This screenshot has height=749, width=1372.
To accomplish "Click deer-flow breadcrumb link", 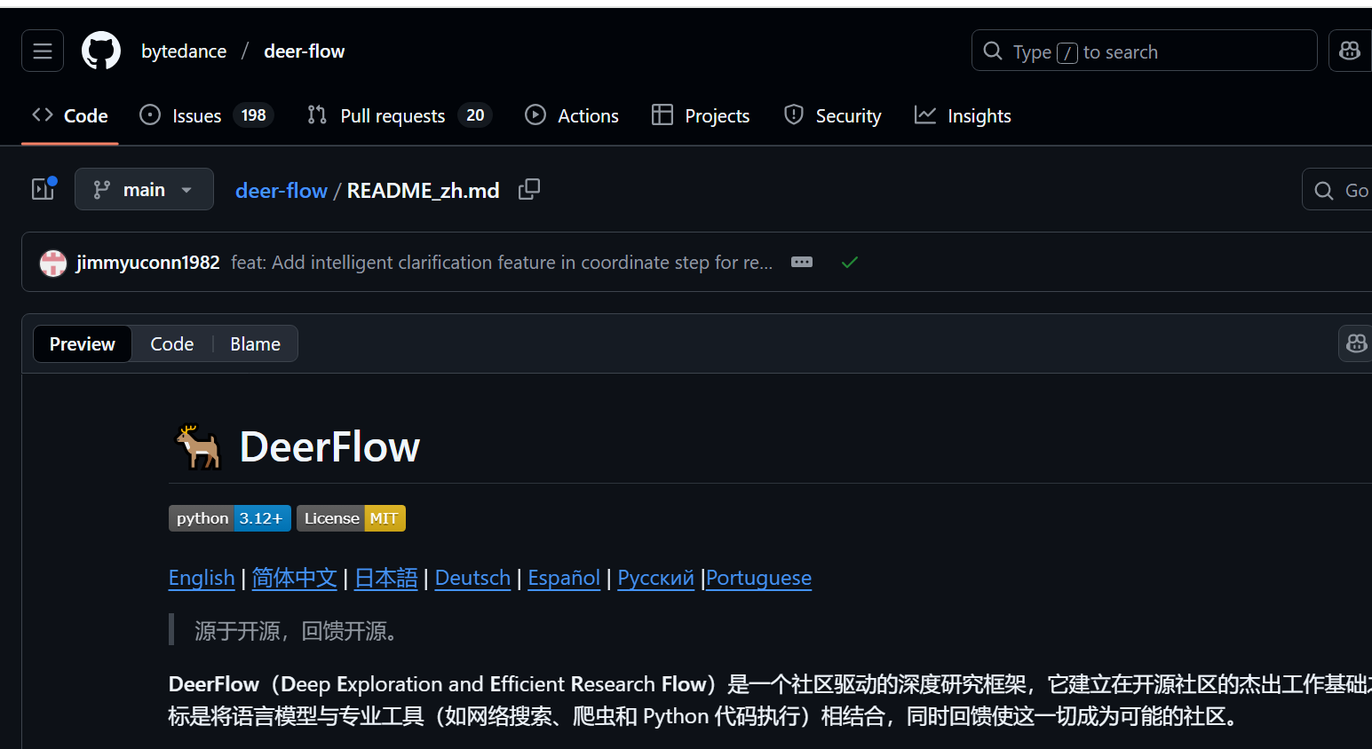I will pos(282,190).
